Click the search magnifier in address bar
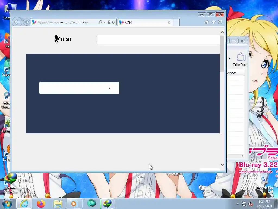 (x=100, y=22)
